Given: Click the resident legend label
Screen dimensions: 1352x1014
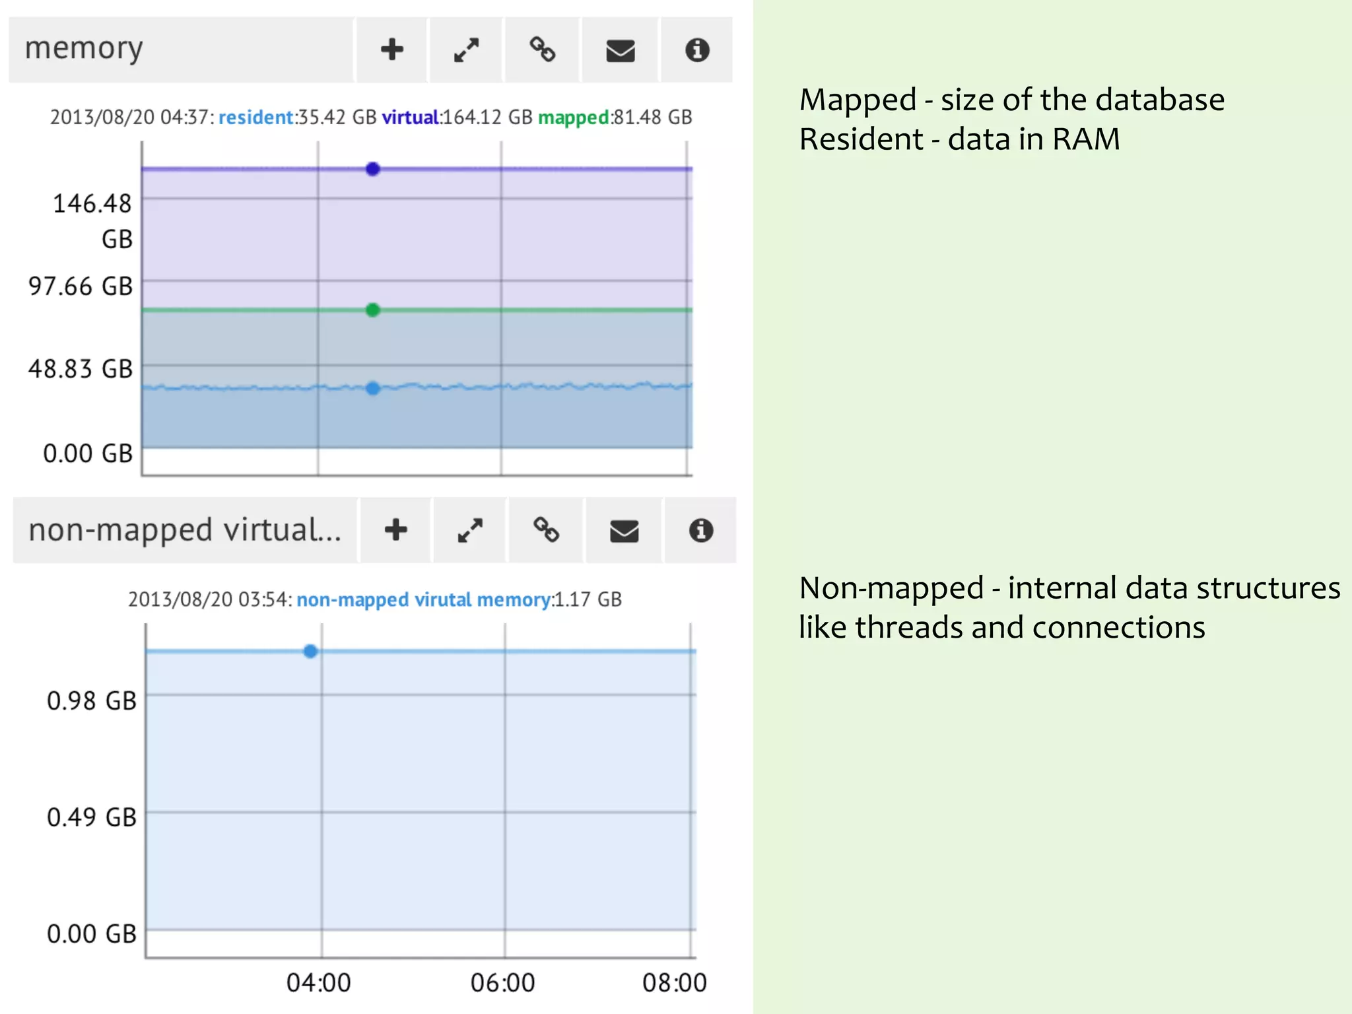Looking at the screenshot, I should pyautogui.click(x=256, y=117).
